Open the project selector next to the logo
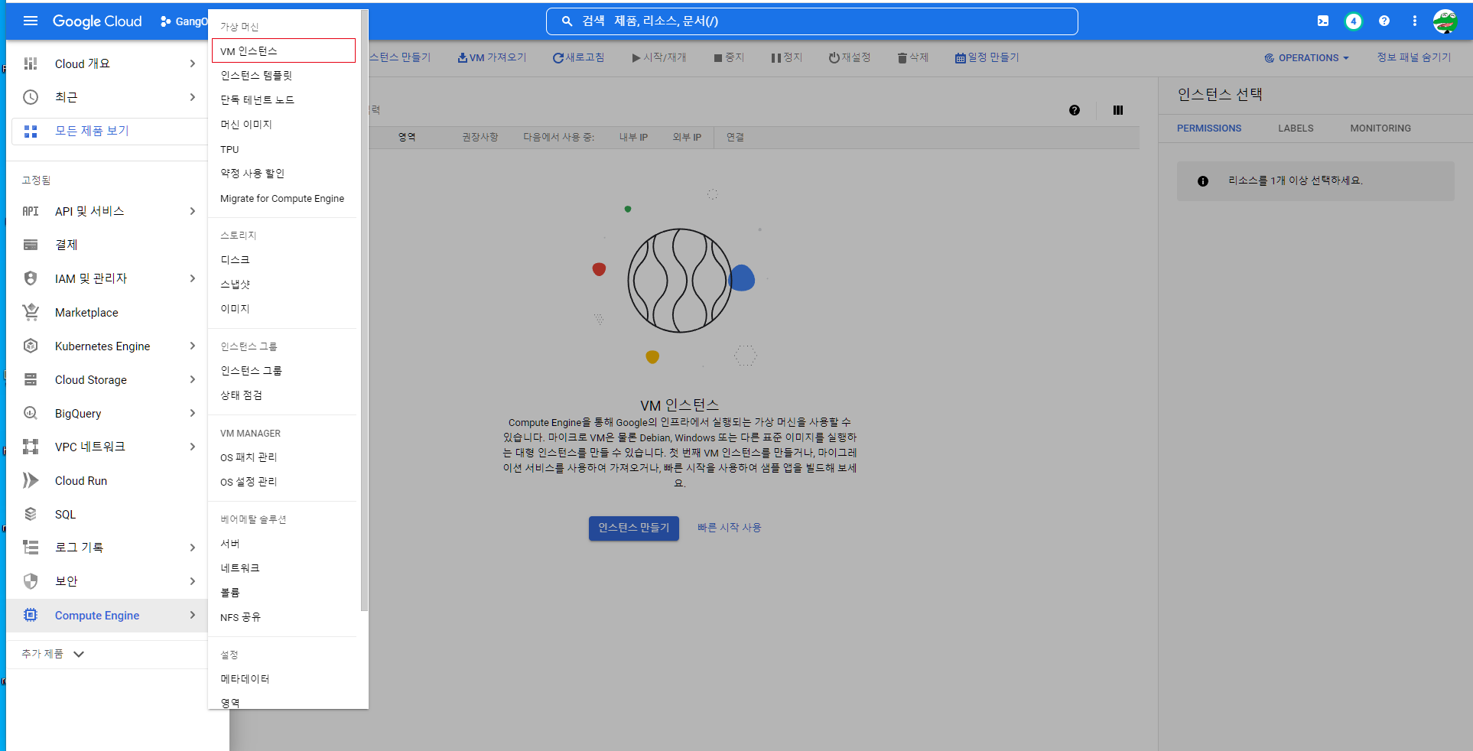 click(x=184, y=21)
